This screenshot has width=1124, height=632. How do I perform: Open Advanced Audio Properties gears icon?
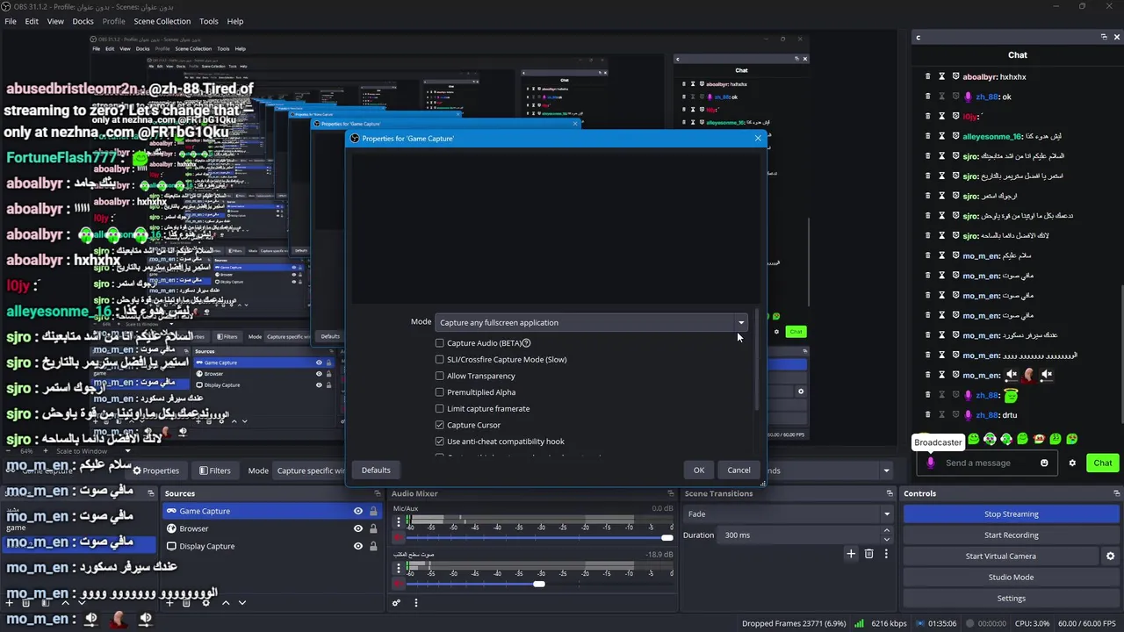click(x=396, y=603)
